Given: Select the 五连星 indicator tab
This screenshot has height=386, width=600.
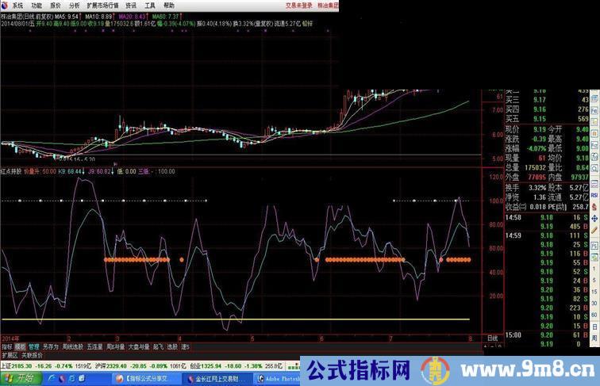Looking at the screenshot, I should click(x=94, y=346).
